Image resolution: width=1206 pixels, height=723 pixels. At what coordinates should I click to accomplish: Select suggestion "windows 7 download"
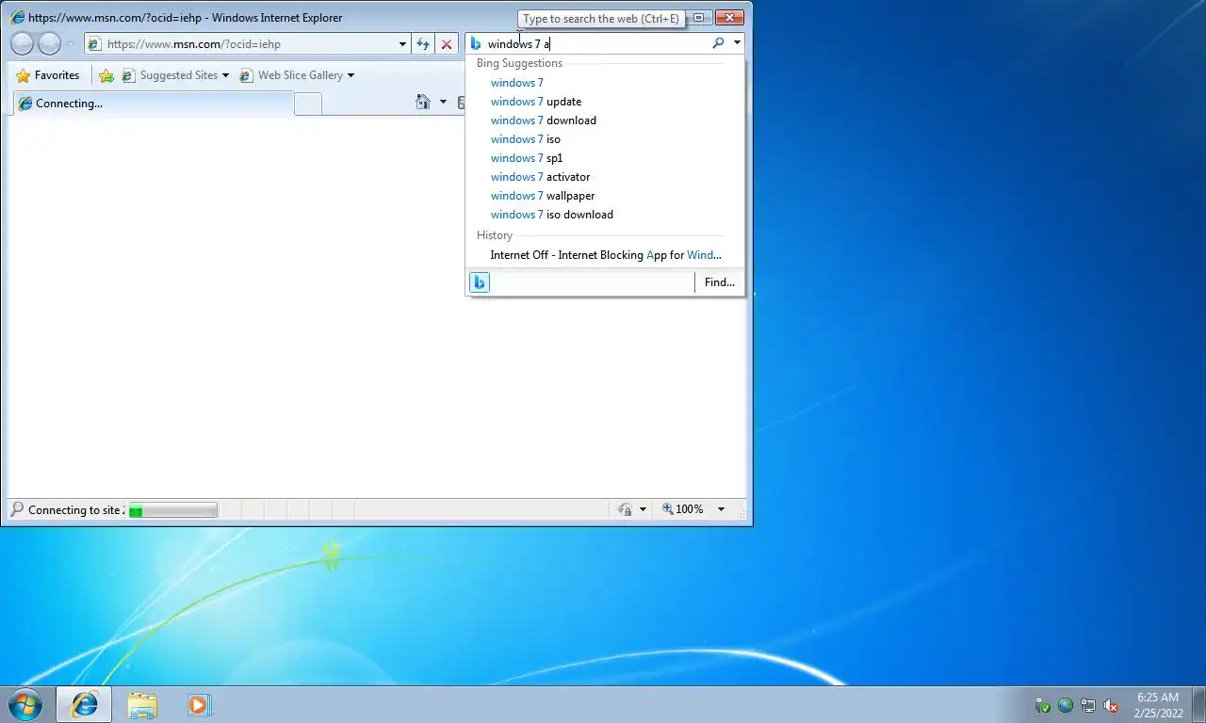(x=543, y=120)
